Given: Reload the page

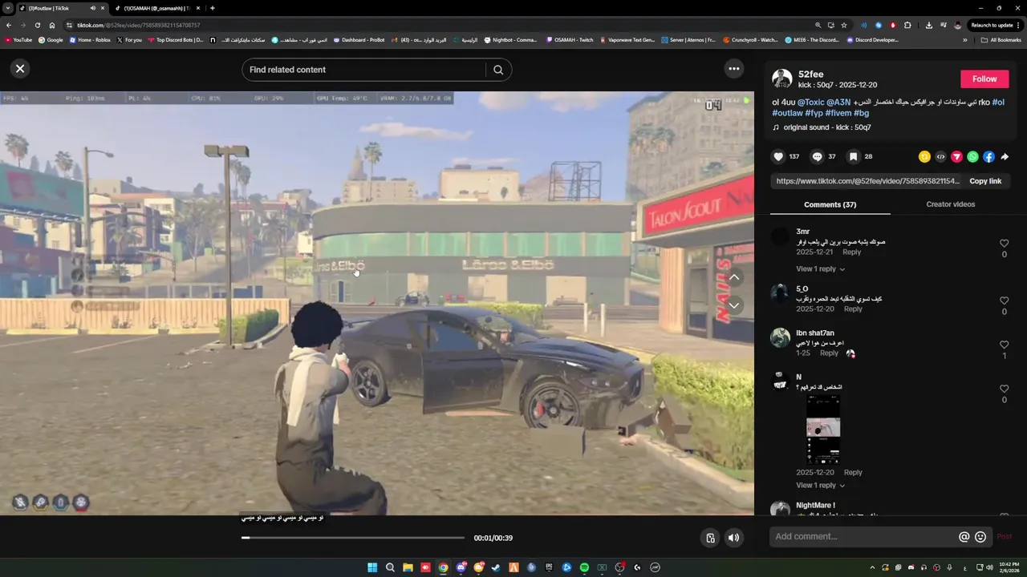Looking at the screenshot, I should 37,25.
